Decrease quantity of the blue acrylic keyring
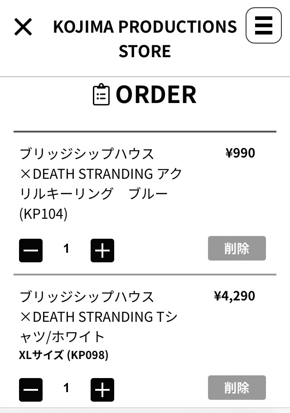The image size is (290, 413). pos(31,251)
